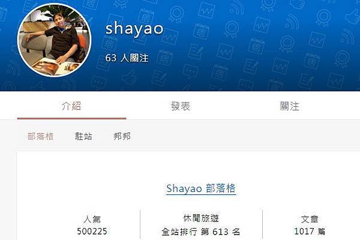Click divider between 人氣 and 休閒旅遊
The height and width of the screenshot is (240, 360).
140,224
